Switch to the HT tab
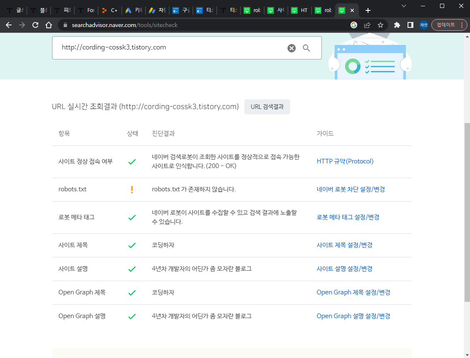The image size is (470, 358). pos(300,10)
